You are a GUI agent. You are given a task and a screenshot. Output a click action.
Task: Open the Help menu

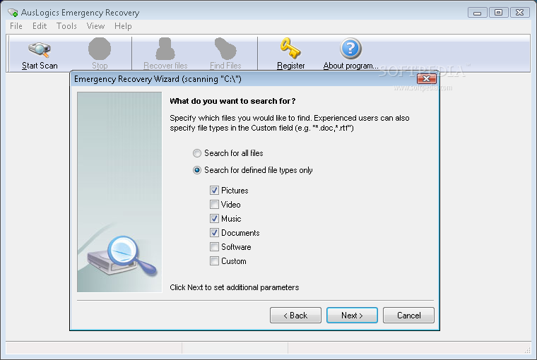click(x=123, y=26)
